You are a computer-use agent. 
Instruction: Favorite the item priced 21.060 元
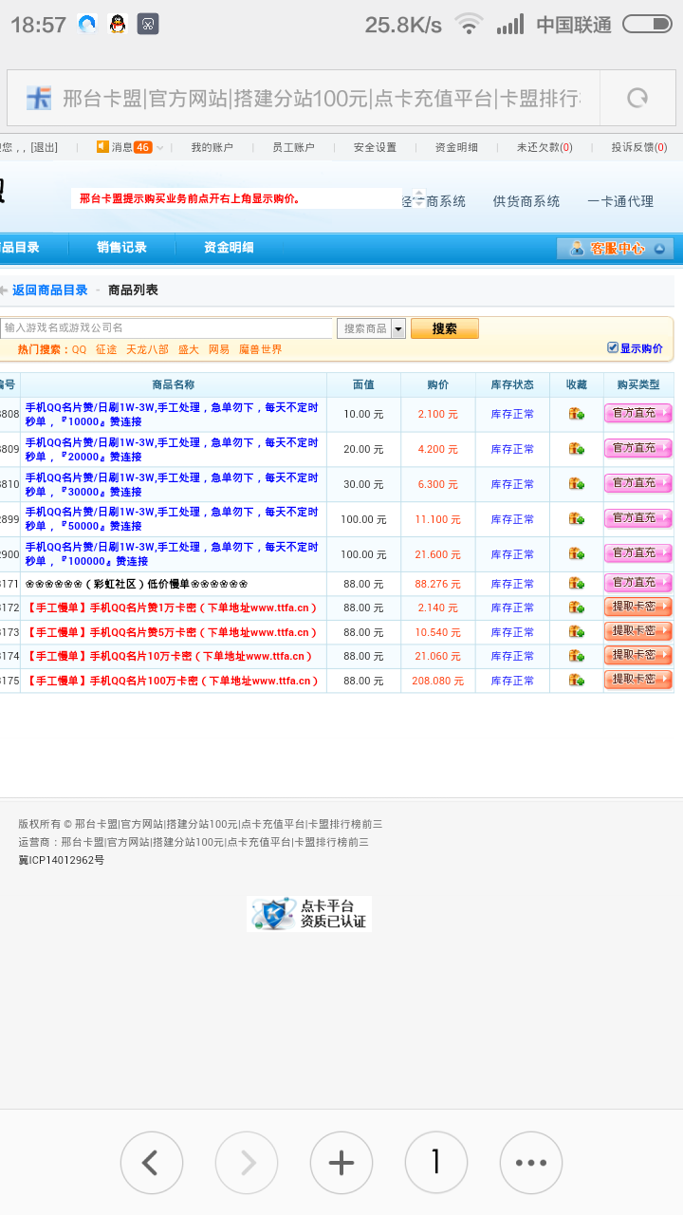[576, 656]
